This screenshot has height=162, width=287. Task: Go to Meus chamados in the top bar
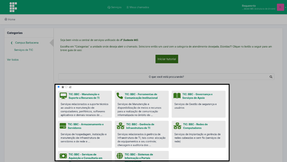pyautogui.click(x=138, y=7)
